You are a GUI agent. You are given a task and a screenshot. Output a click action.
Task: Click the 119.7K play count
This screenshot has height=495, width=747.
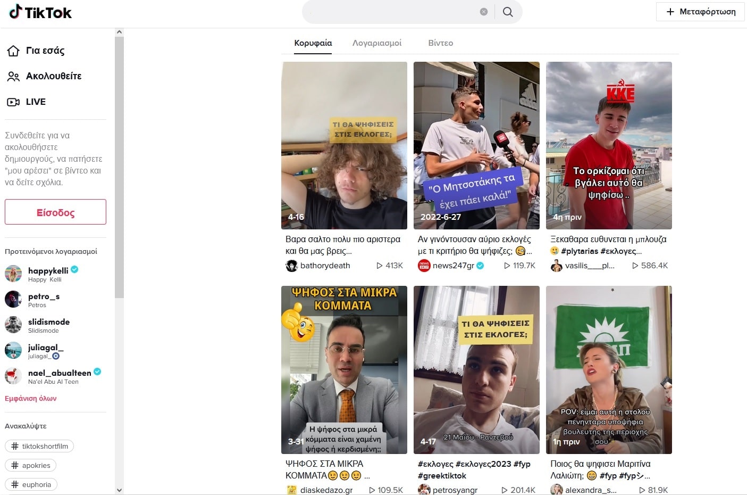coord(519,266)
